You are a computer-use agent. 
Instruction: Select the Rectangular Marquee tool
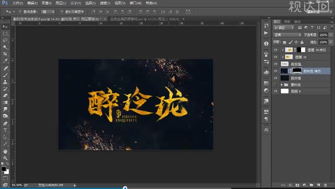(x=5, y=33)
